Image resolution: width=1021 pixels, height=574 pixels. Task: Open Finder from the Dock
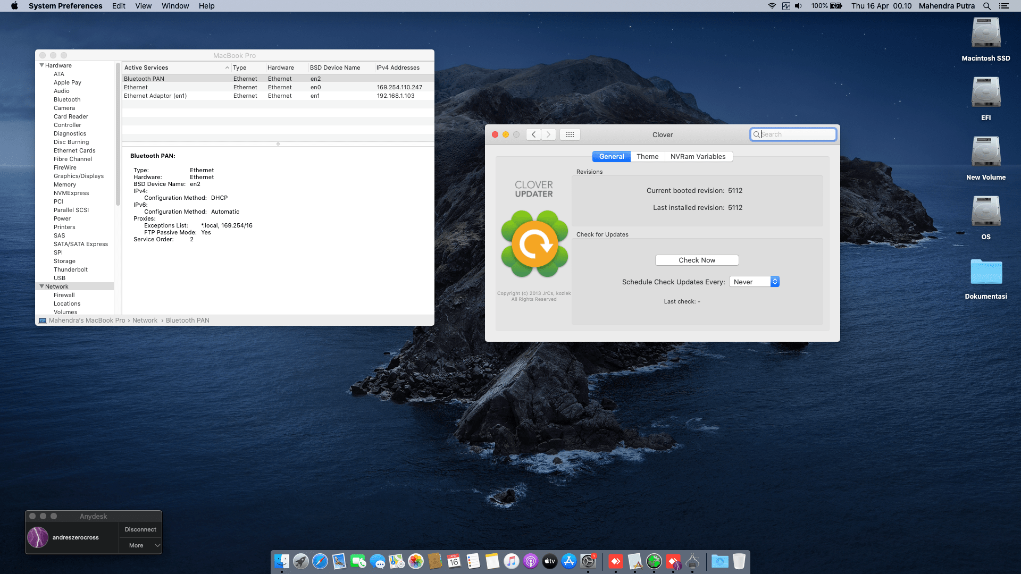[x=282, y=561]
